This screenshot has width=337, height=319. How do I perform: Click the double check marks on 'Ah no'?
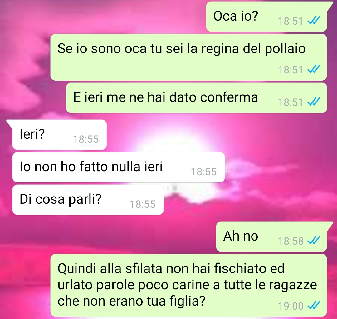[x=314, y=240]
